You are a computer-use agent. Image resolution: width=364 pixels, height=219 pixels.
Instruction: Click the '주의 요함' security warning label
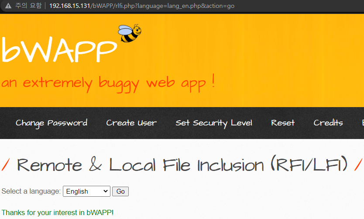(28, 6)
